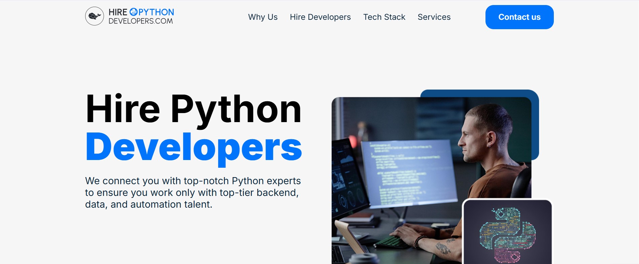
Task: Click the blue PYTHON word in logo
Action: [x=156, y=12]
